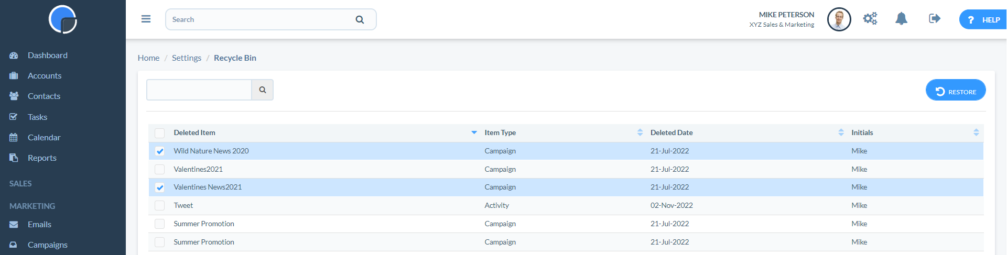Click the Initials column header

click(x=862, y=132)
